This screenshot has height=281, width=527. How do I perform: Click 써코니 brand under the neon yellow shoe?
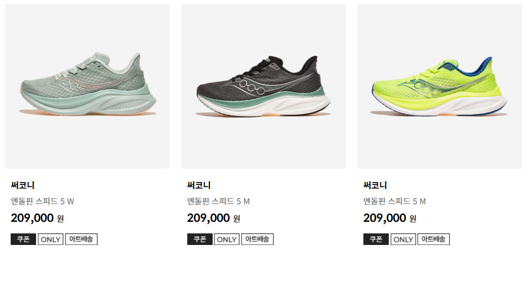click(375, 185)
